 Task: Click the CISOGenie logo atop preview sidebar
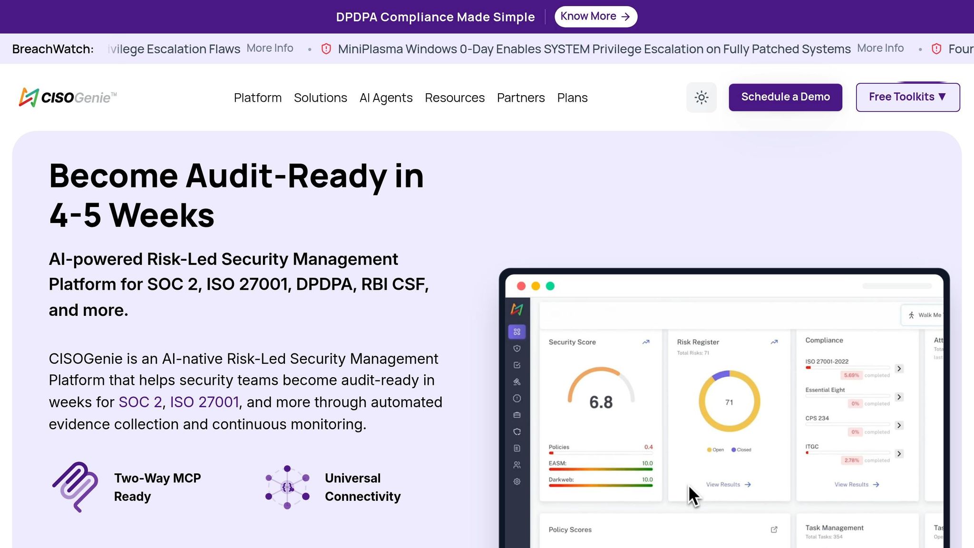tap(517, 310)
